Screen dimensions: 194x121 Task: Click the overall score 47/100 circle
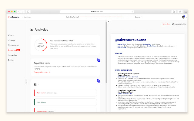click(x=41, y=45)
